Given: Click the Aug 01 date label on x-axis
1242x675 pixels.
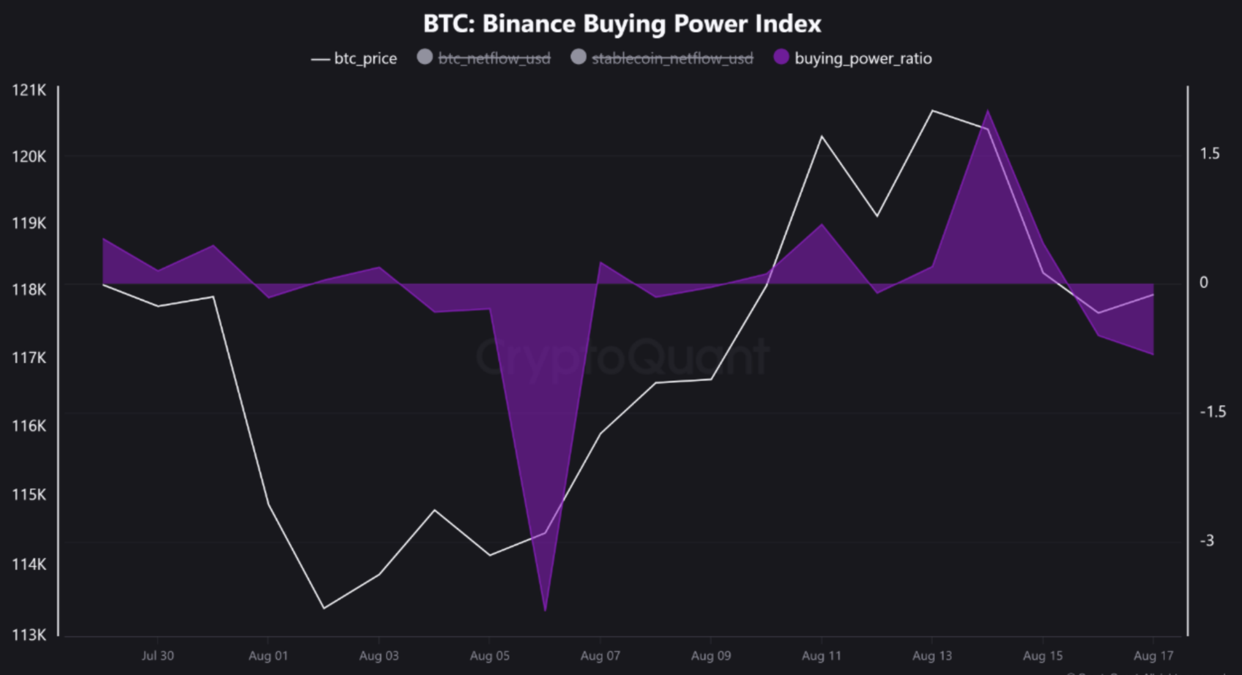Looking at the screenshot, I should [x=268, y=656].
